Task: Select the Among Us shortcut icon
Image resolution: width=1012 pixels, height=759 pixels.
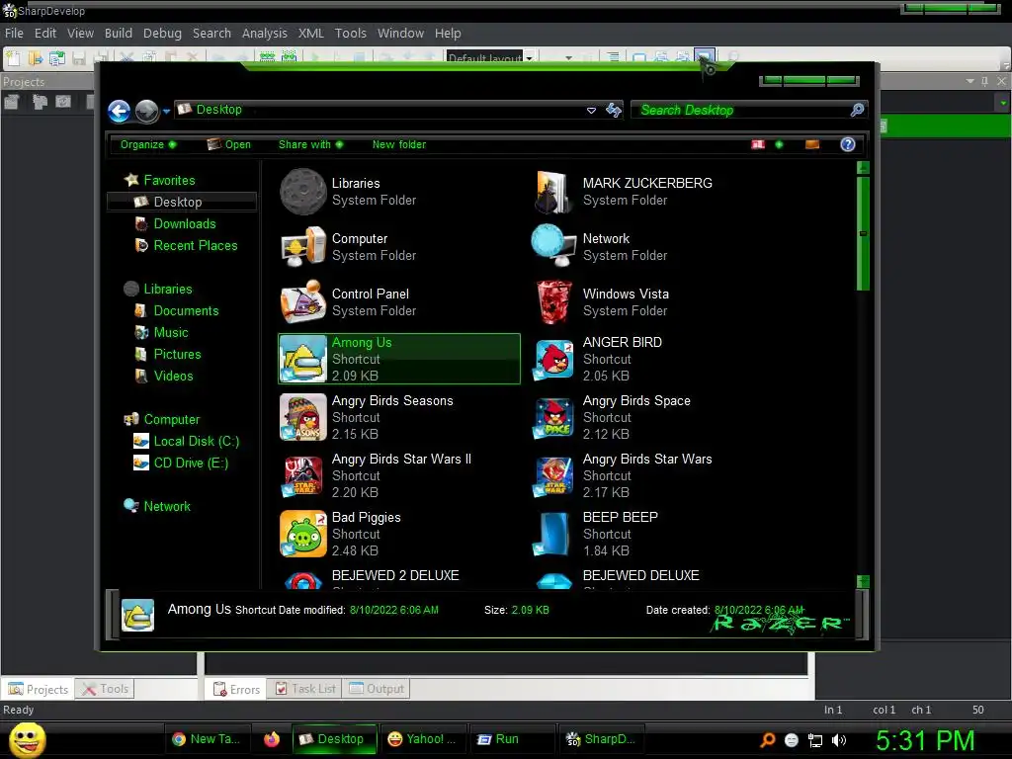Action: pos(303,359)
